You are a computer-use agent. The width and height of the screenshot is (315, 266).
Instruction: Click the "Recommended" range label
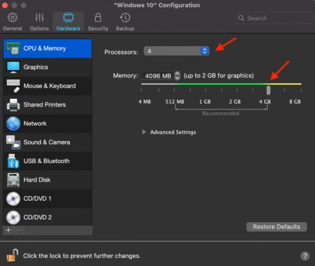[x=221, y=113]
